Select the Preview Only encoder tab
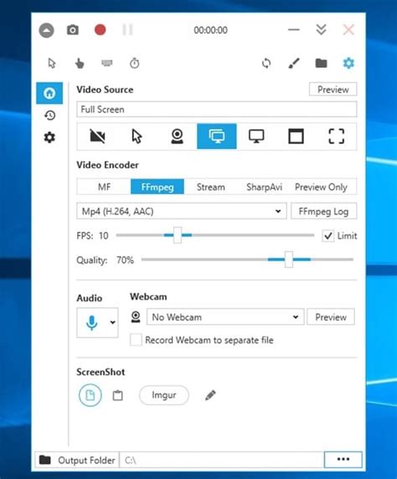The height and width of the screenshot is (479, 397). (321, 187)
